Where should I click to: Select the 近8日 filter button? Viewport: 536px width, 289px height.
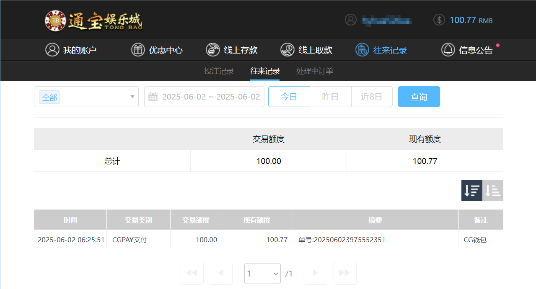point(372,97)
